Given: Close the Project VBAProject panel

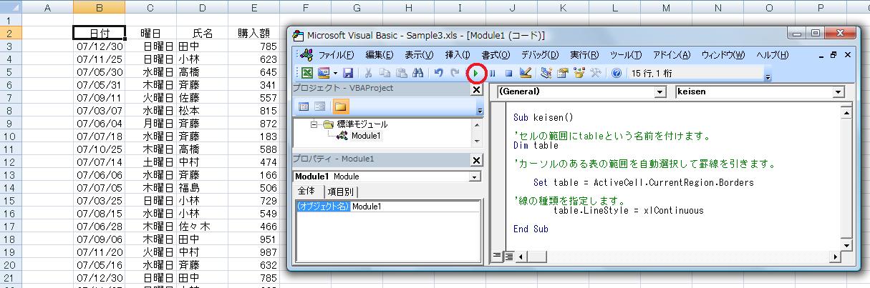Looking at the screenshot, I should pos(477,90).
